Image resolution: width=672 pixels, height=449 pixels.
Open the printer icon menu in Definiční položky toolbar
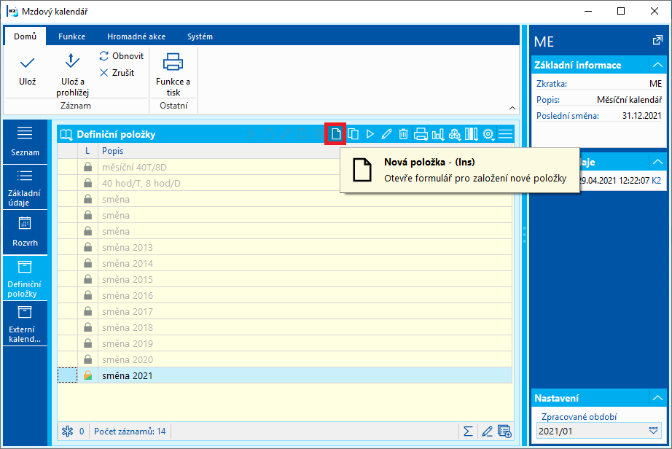click(x=421, y=134)
